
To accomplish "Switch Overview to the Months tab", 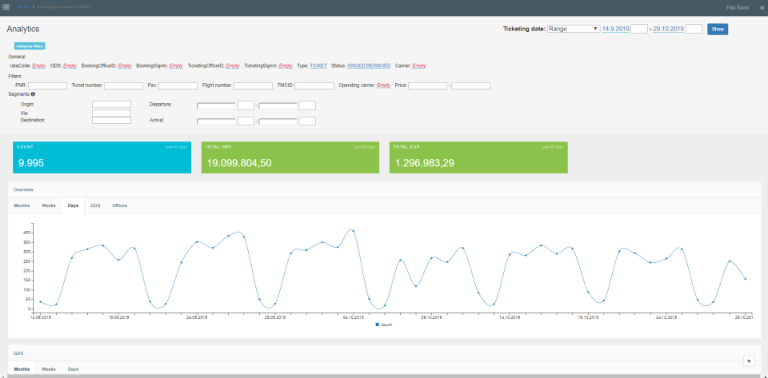I will coord(22,206).
